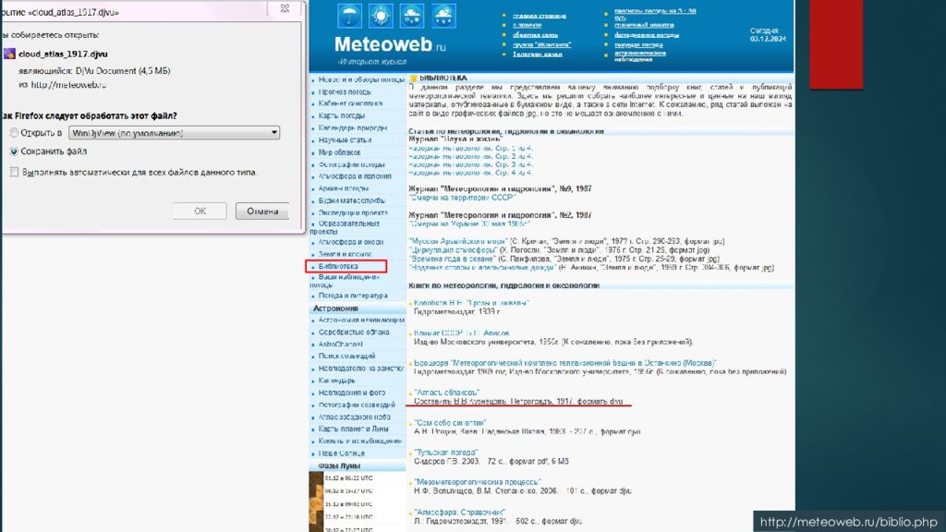
Task: Select "Календарь природы" in sidebar
Action: click(352, 127)
